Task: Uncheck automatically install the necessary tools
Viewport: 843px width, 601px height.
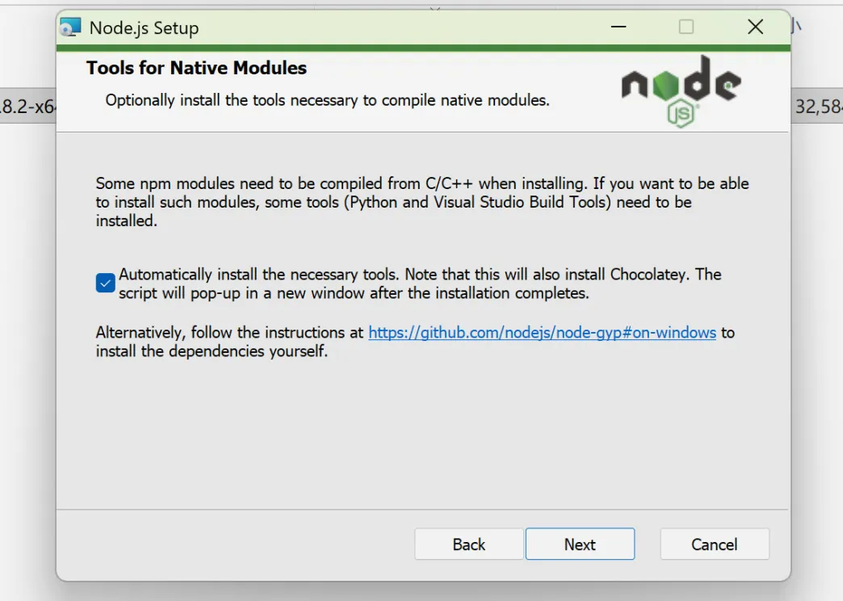Action: click(x=106, y=283)
